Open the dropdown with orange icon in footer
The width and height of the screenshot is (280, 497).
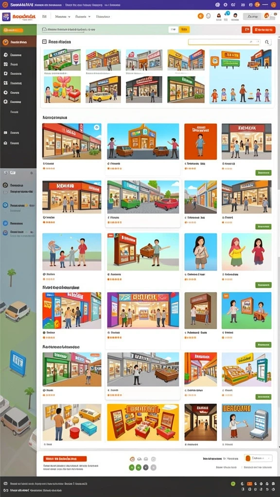258,458
